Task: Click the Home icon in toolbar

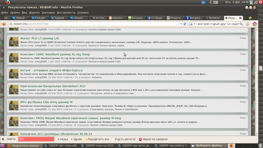Action: pyautogui.click(x=254, y=24)
